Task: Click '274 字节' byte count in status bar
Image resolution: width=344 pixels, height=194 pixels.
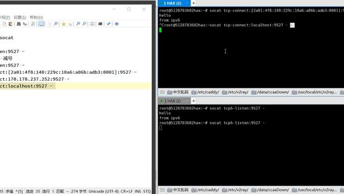Action: [78, 191]
